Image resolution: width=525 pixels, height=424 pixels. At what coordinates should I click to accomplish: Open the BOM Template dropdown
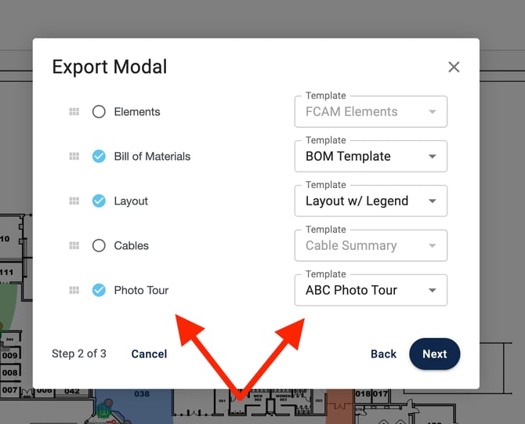371,157
